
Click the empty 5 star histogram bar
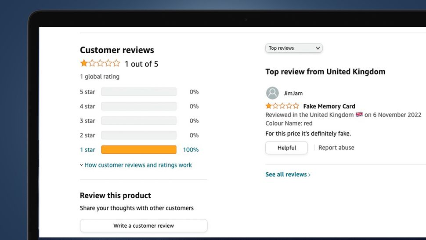[139, 92]
